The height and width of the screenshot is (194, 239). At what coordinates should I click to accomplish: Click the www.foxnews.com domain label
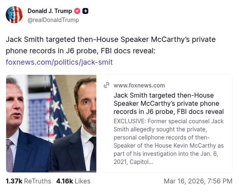click(139, 85)
